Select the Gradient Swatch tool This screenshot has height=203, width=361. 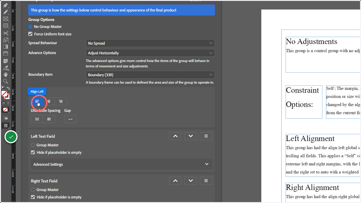coord(5,47)
